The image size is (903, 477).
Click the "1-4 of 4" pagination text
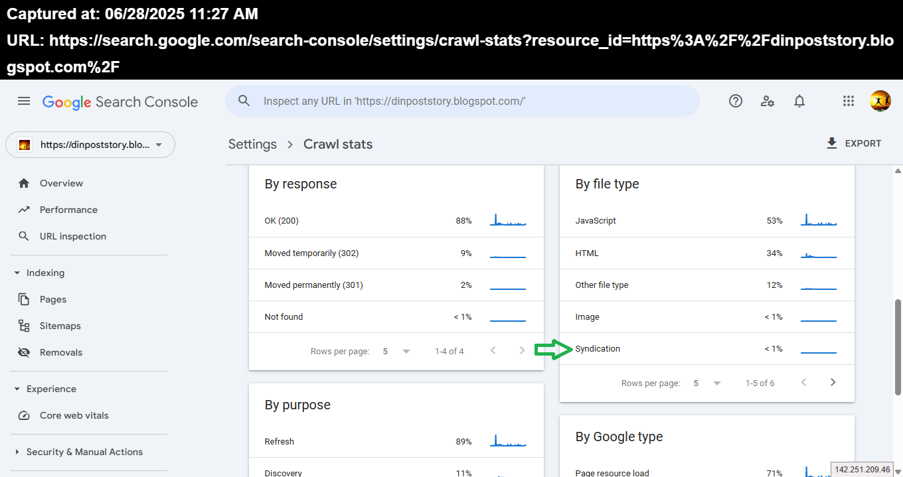click(450, 351)
